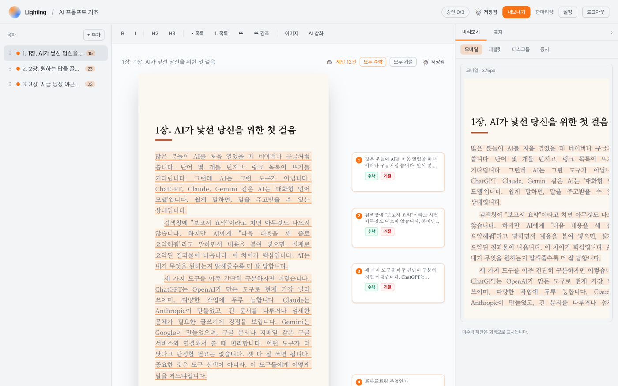The height and width of the screenshot is (386, 618).
Task: Open chapter 1장. AI가 낯선 당신을... in outline
Action: click(x=56, y=53)
